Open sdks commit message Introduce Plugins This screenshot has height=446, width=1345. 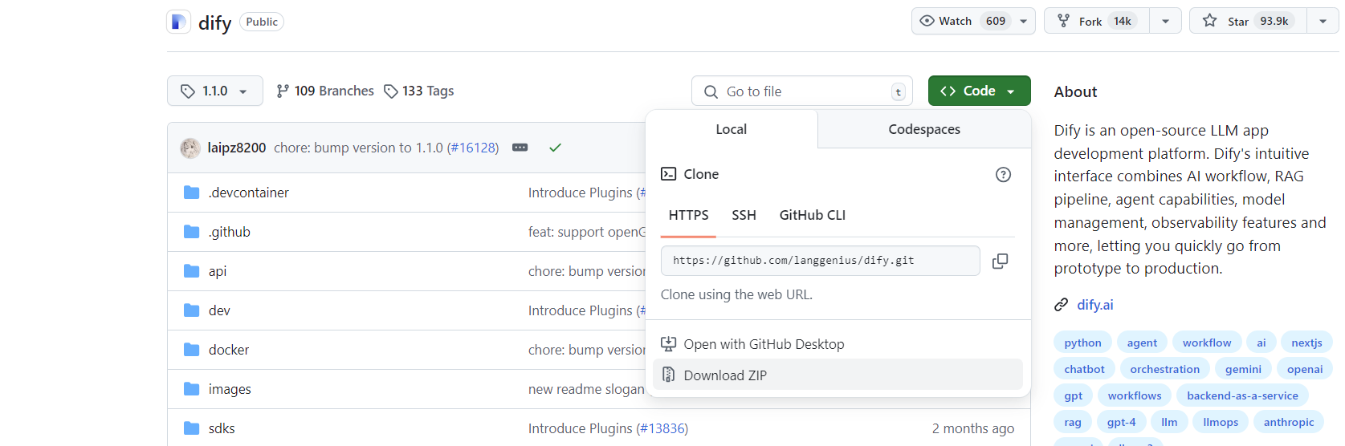point(581,428)
